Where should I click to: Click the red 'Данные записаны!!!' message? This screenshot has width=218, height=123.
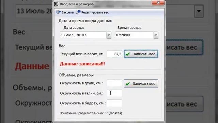pyautogui.click(x=82, y=64)
